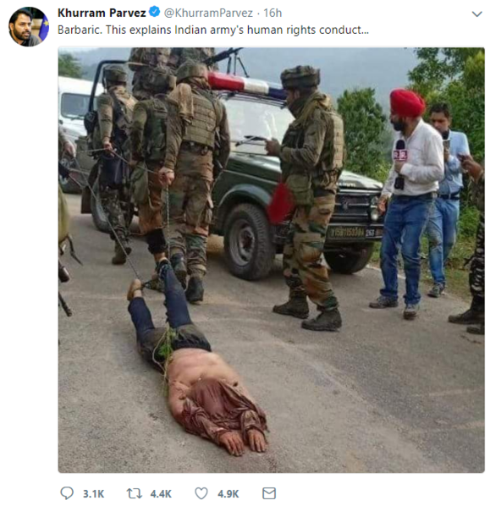Image resolution: width=490 pixels, height=506 pixels.
Task: Click the blue verified badge
Action: 155,12
